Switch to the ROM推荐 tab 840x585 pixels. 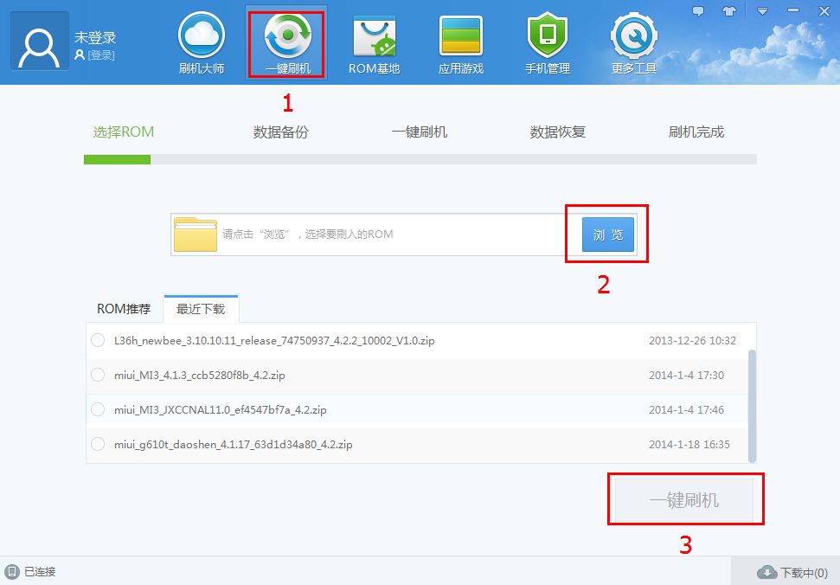pos(124,308)
